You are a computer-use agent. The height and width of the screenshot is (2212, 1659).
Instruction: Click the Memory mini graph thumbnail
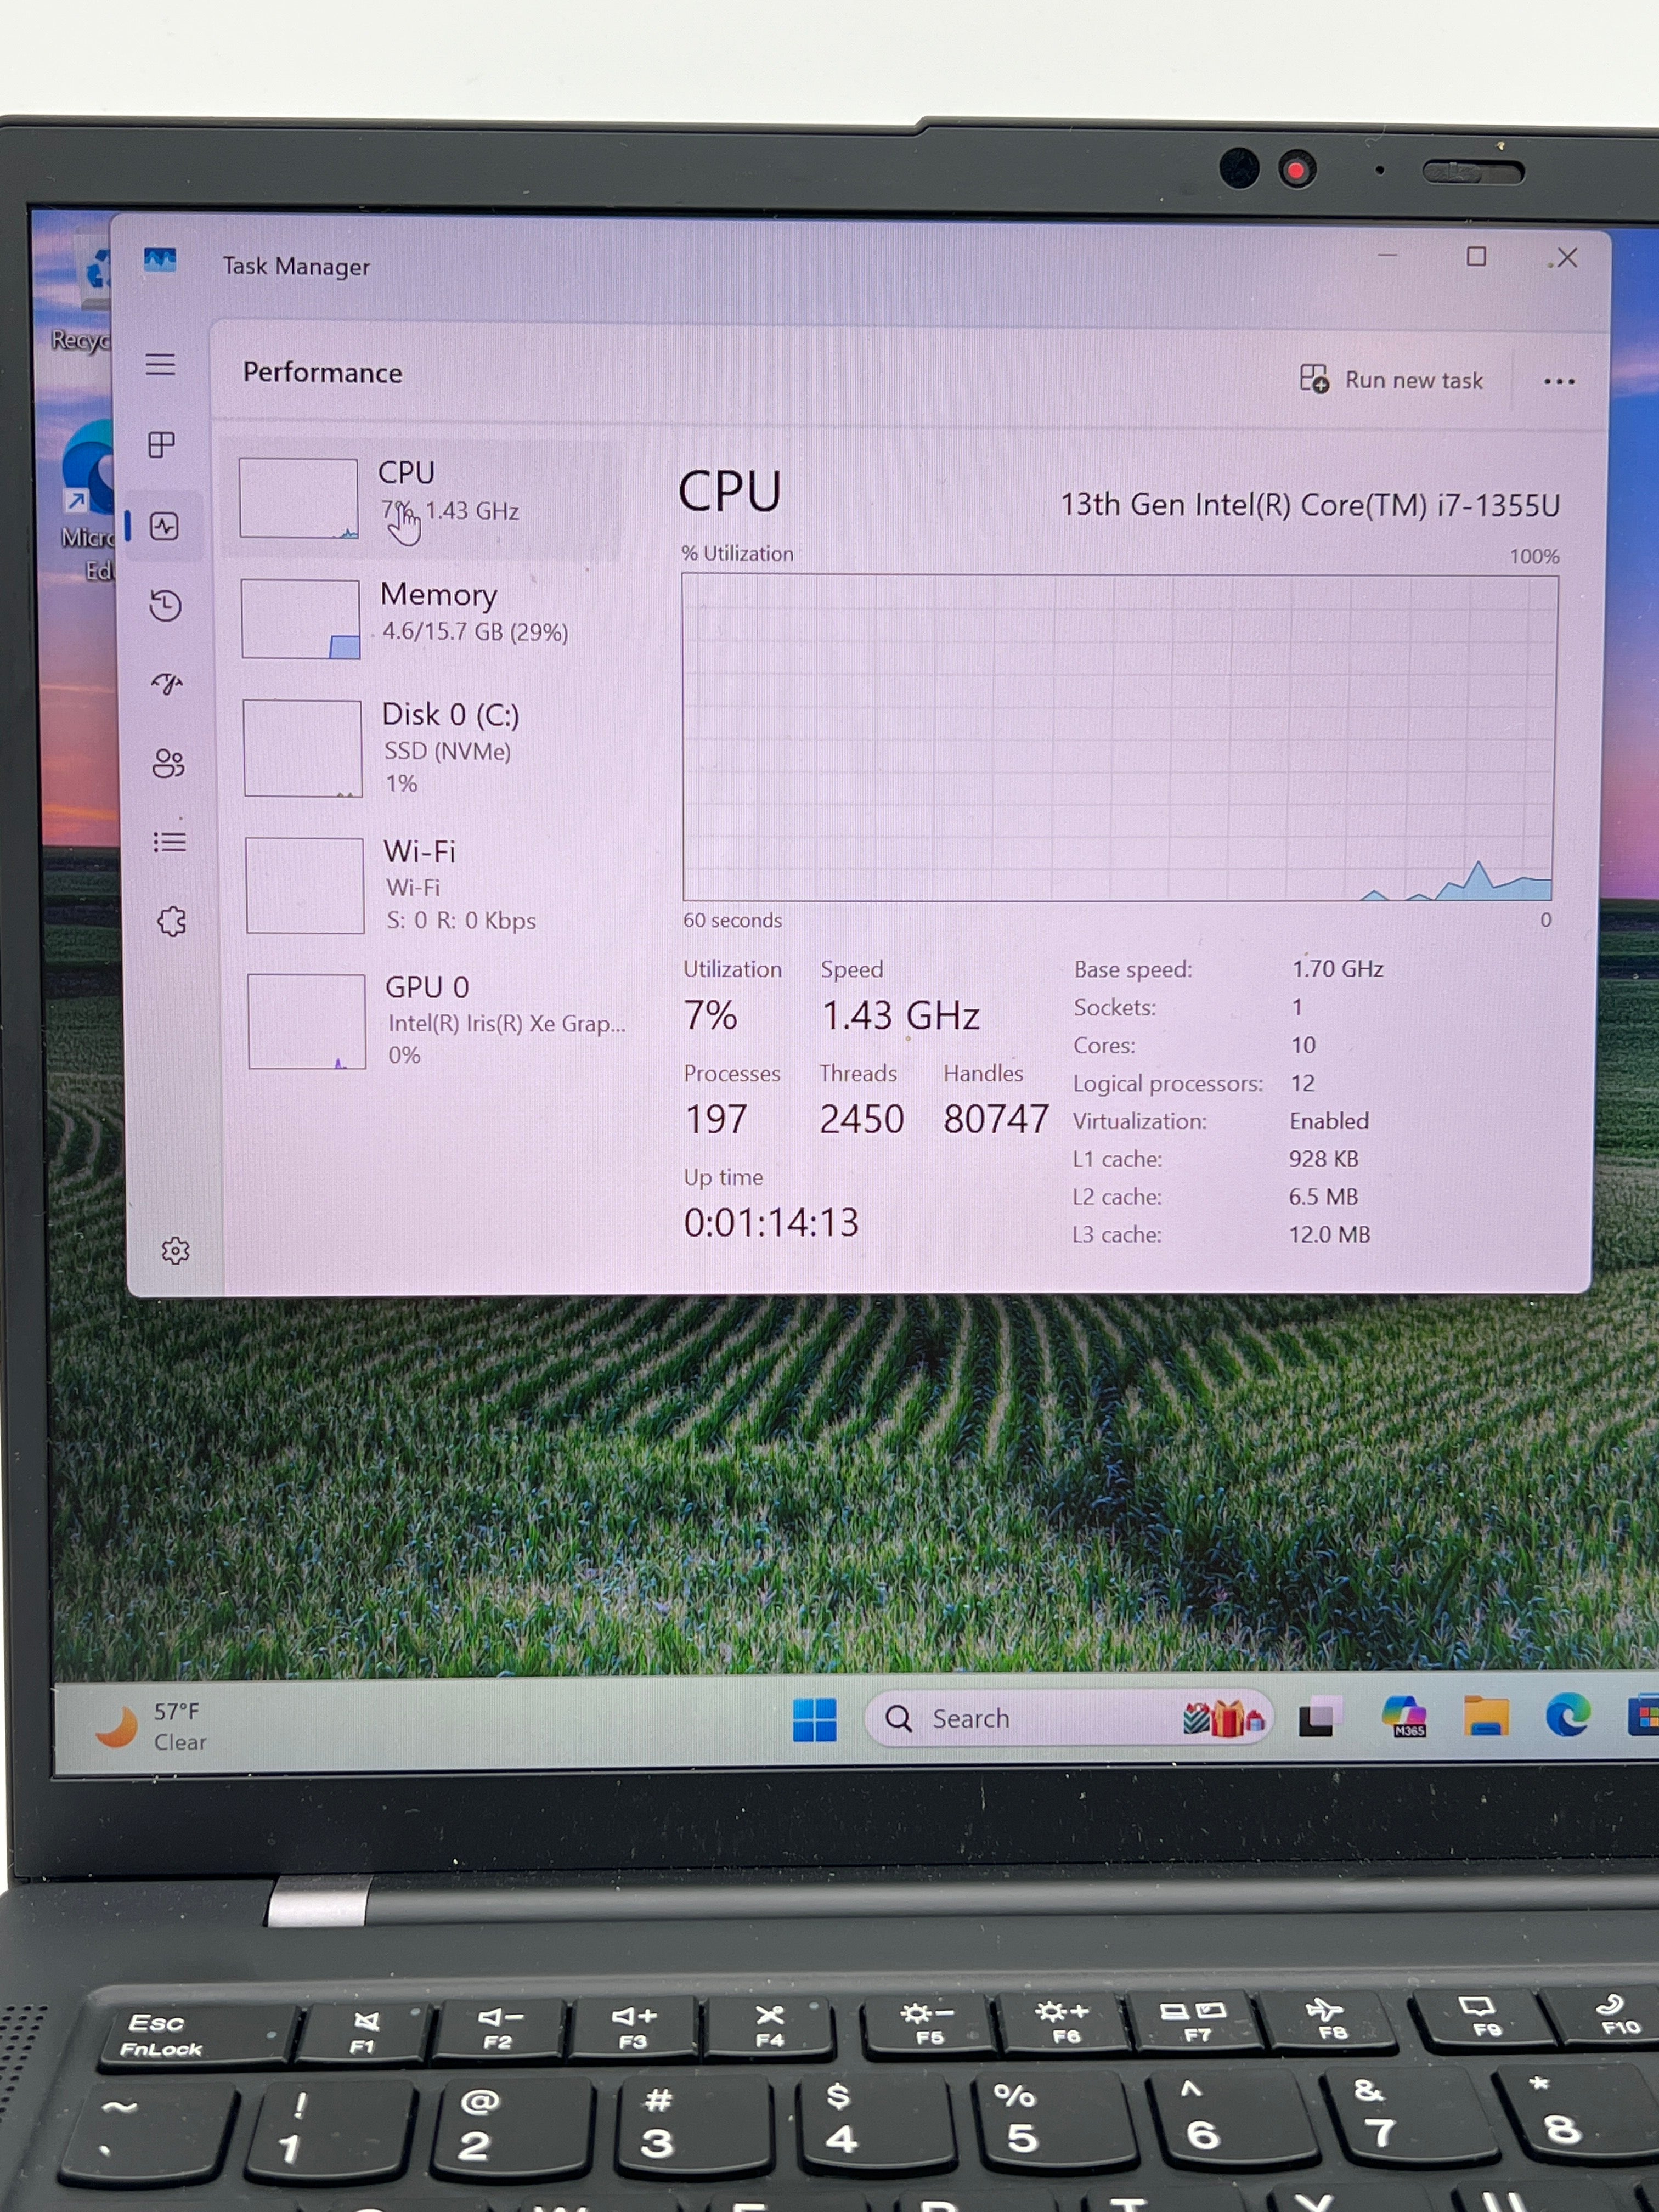300,619
